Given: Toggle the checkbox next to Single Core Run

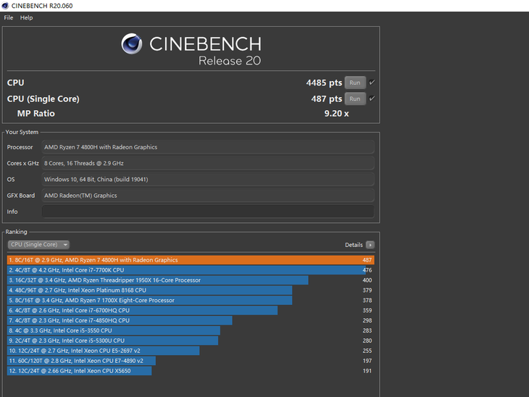Looking at the screenshot, I should (372, 99).
